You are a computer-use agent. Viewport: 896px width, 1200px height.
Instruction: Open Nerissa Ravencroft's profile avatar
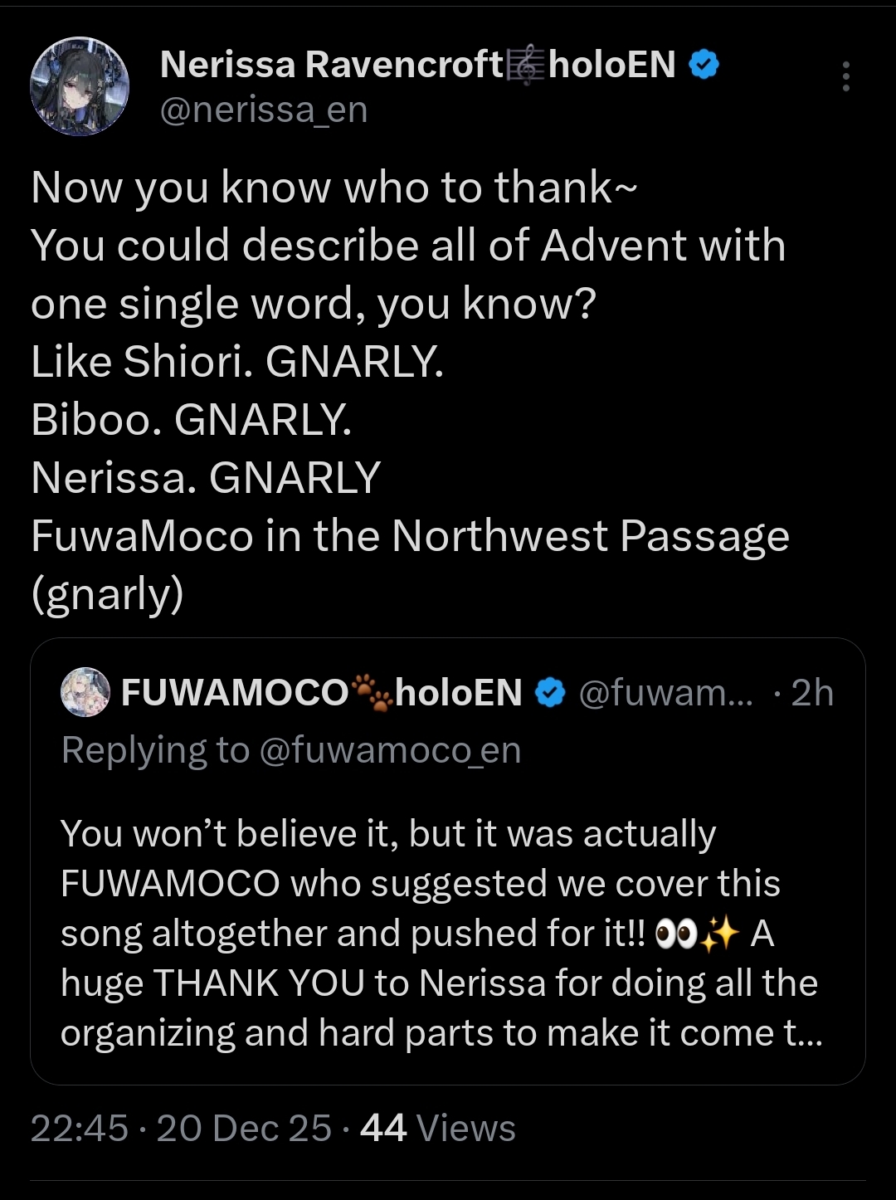click(x=80, y=85)
